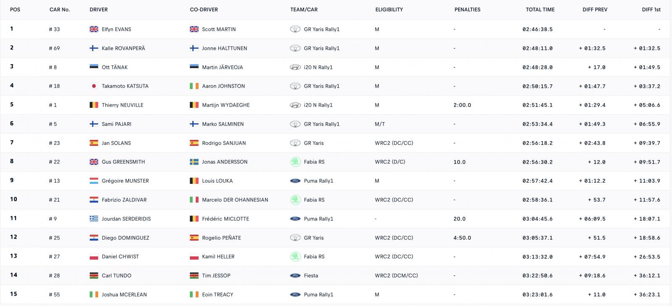Click the UK flag beside Elfyn Evans
This screenshot has height=306, width=672.
(94, 29)
